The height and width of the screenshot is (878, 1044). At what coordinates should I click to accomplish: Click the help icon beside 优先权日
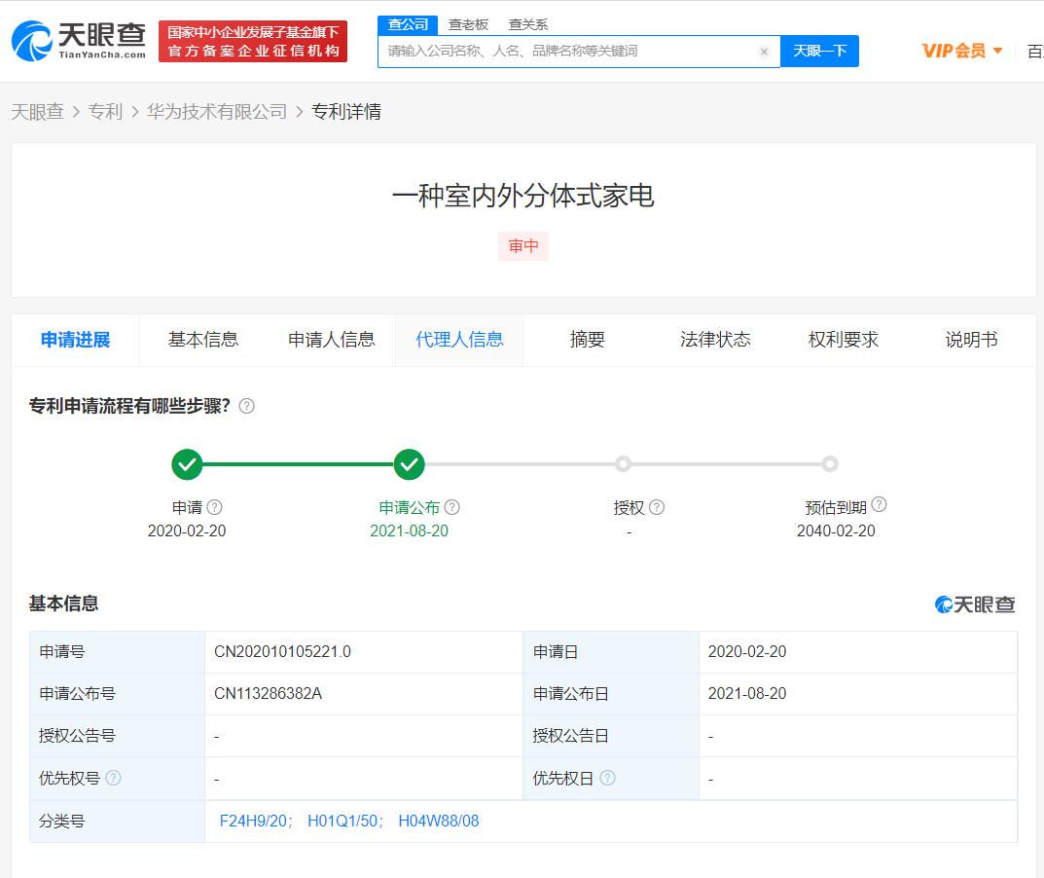[607, 778]
